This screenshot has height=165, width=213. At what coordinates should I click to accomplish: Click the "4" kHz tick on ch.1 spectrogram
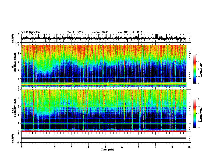(x=19, y=70)
